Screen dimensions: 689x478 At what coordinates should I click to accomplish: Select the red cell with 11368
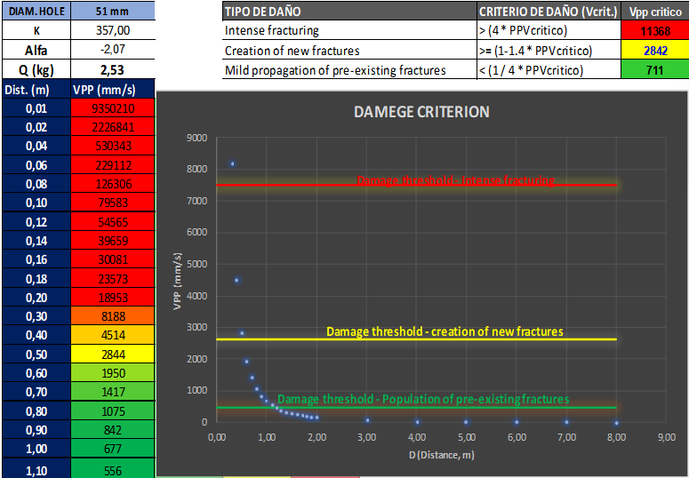click(654, 31)
